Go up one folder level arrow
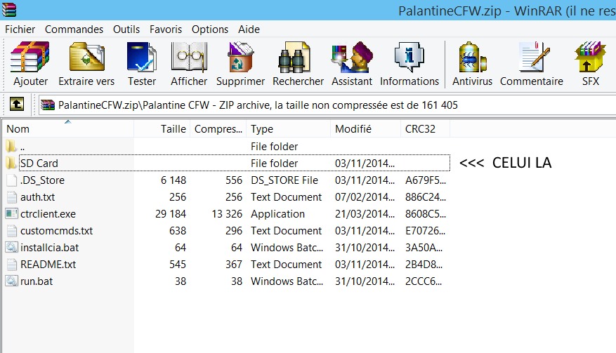The image size is (616, 353). tap(16, 105)
